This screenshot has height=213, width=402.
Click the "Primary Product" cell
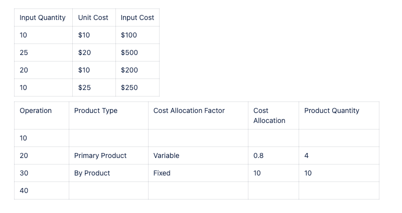pos(100,155)
